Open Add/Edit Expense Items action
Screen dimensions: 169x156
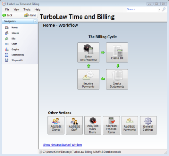[111, 125]
